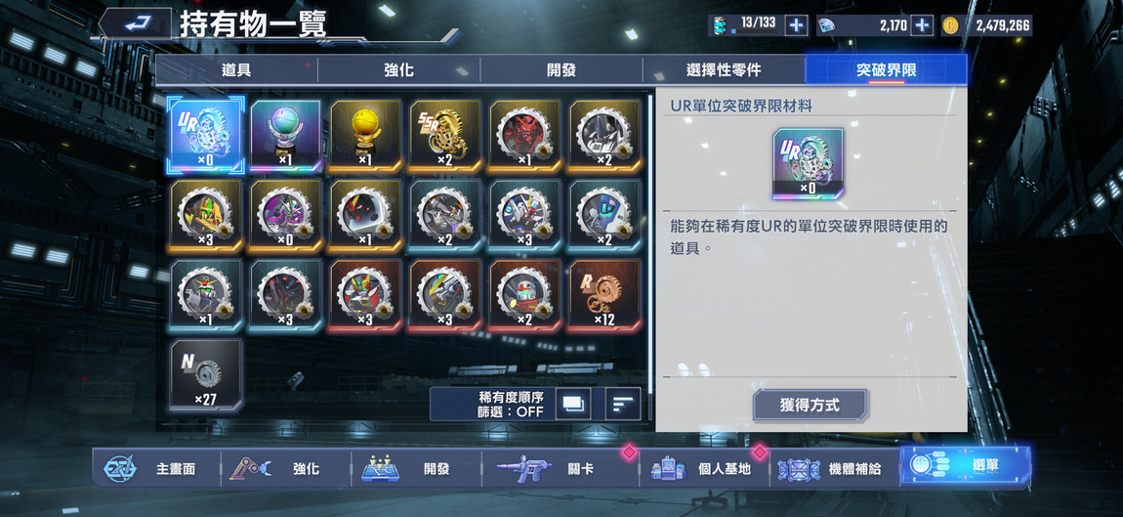Viewport: 1123px width, 517px height.
Task: Select the gold Haro trophy item
Action: coord(365,136)
